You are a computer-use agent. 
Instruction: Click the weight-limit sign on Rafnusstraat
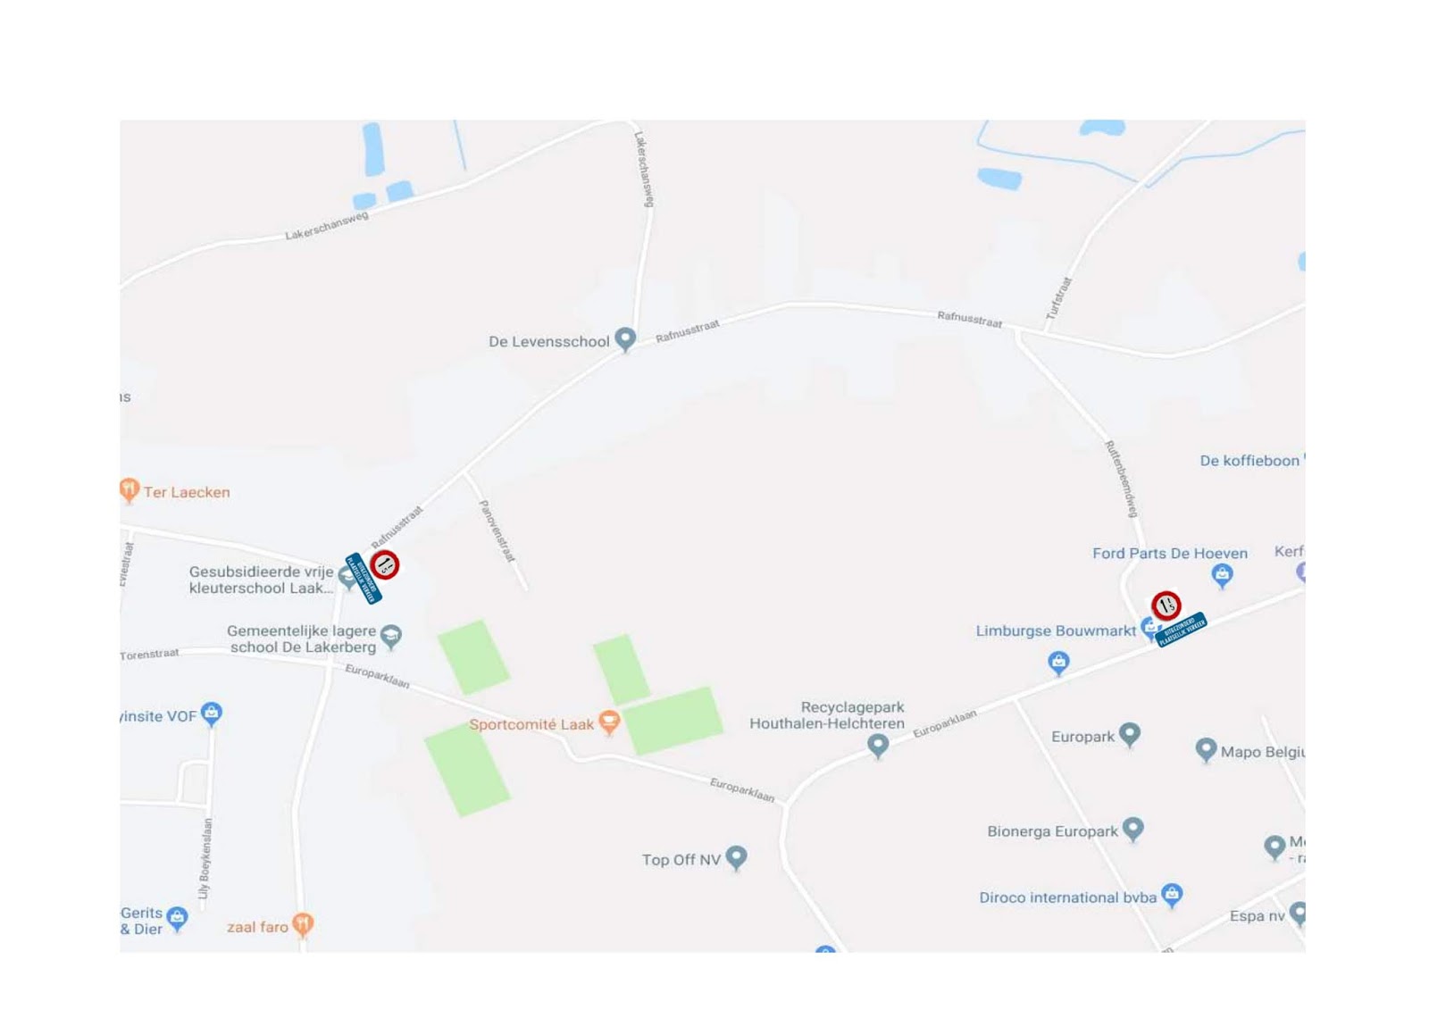pyautogui.click(x=385, y=564)
